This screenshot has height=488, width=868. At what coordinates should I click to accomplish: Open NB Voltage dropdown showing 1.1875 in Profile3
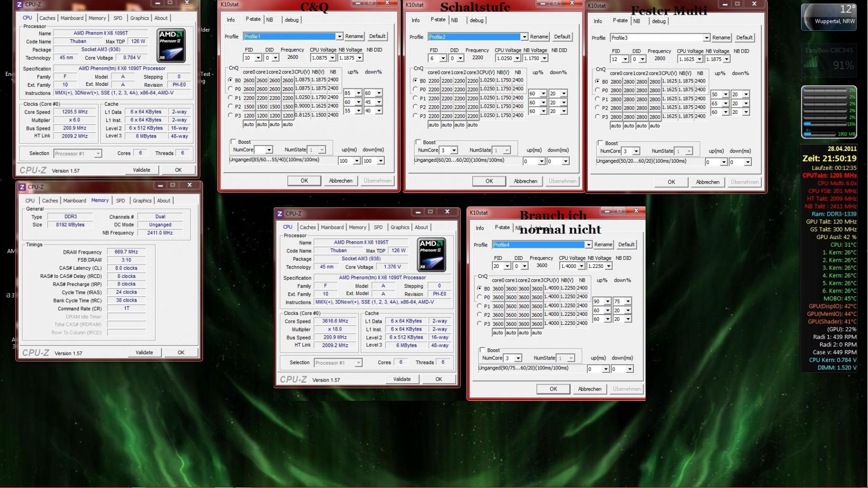(x=727, y=59)
